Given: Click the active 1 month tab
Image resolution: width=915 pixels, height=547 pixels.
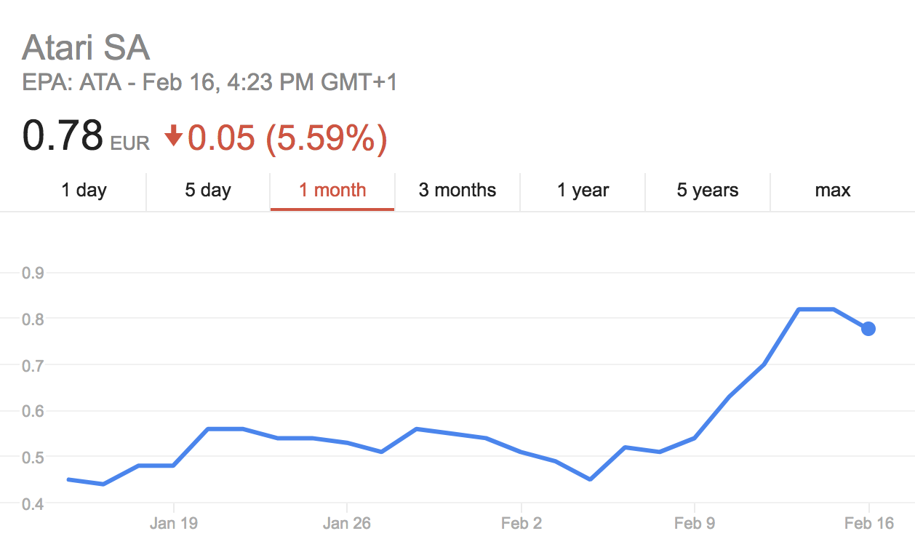Looking at the screenshot, I should (x=332, y=191).
